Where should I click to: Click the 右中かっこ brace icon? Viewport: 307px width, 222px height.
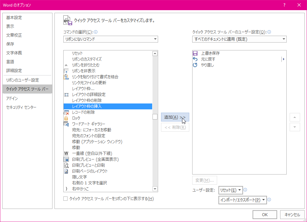coord(66,189)
